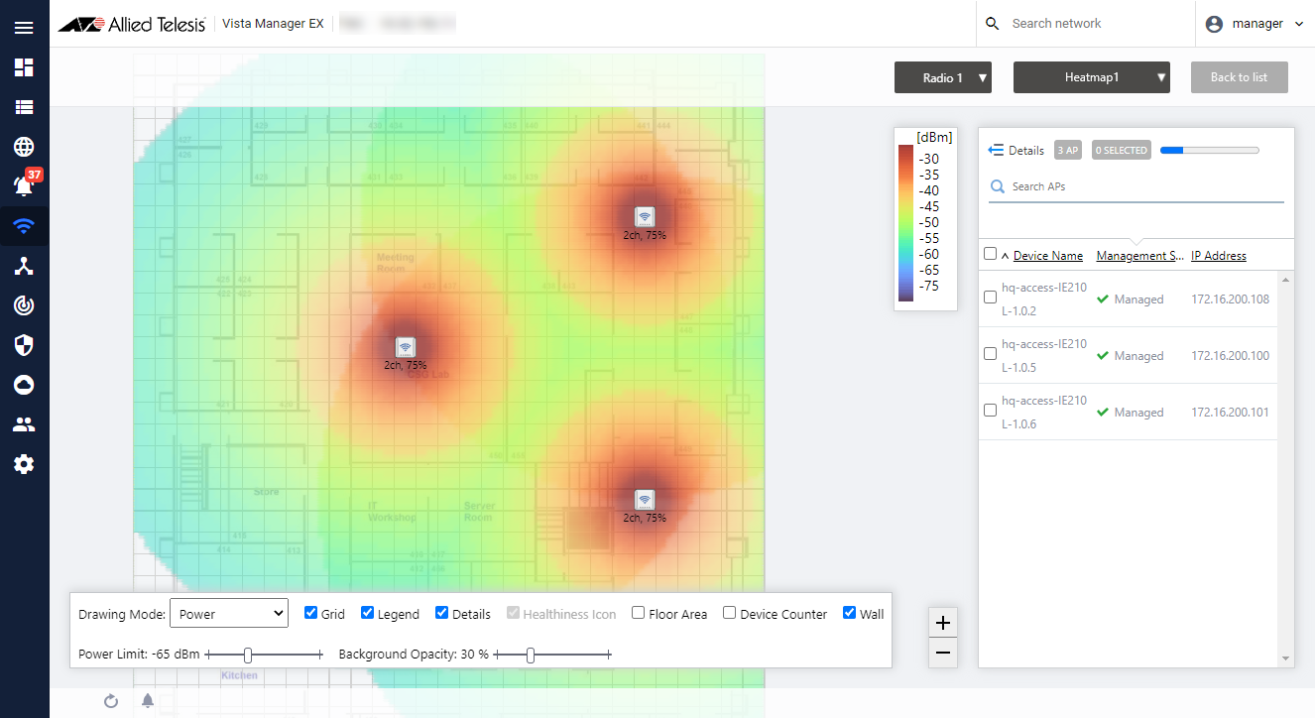
Task: Open the manager user account menu
Action: pyautogui.click(x=1255, y=24)
